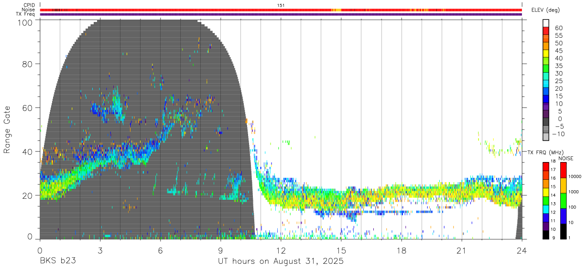
Task: Click the black bottom segment of the TX FRQ bar
Action: (x=545, y=235)
